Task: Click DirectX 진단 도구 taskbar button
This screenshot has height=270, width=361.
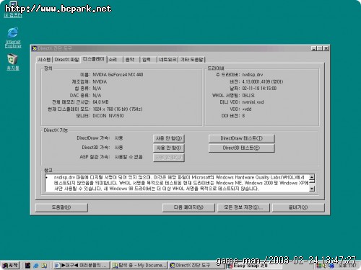Action: (196, 266)
